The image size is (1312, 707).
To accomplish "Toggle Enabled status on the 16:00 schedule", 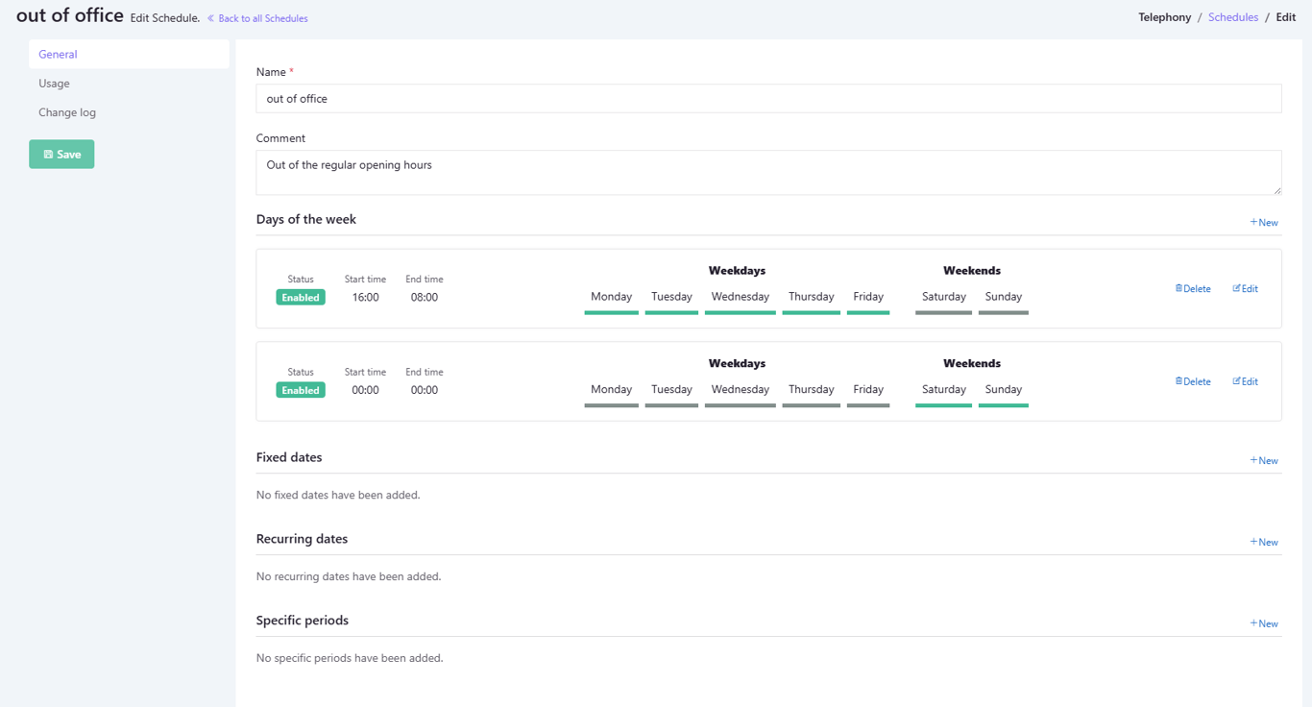I will [x=301, y=298].
